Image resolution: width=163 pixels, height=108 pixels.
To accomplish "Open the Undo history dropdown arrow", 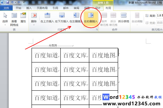I will 15,2.
